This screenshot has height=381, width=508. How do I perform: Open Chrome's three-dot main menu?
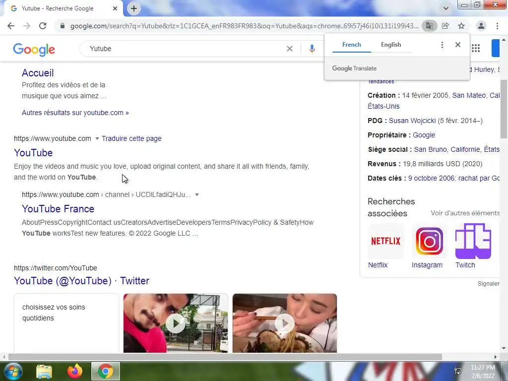click(497, 26)
